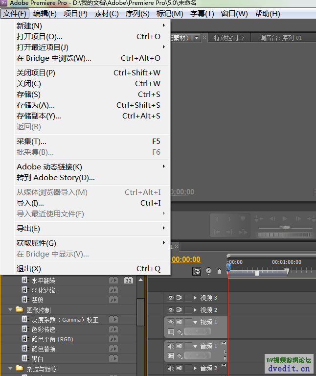Mute 音频 2 track speaker
Screen dimensions: 316x376
point(171,368)
